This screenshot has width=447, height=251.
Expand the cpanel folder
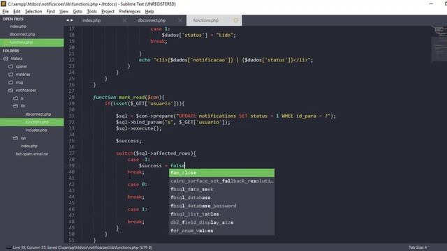(x=11, y=67)
